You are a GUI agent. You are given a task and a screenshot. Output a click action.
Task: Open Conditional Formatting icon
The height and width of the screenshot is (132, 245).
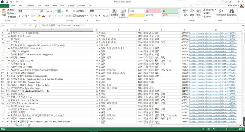pyautogui.click(x=114, y=12)
